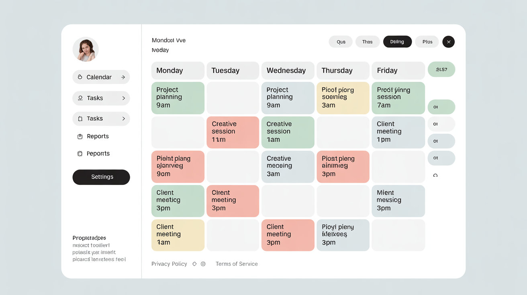Click the Peports scribble icon
Viewport: 527px width, 295px height.
(80, 153)
